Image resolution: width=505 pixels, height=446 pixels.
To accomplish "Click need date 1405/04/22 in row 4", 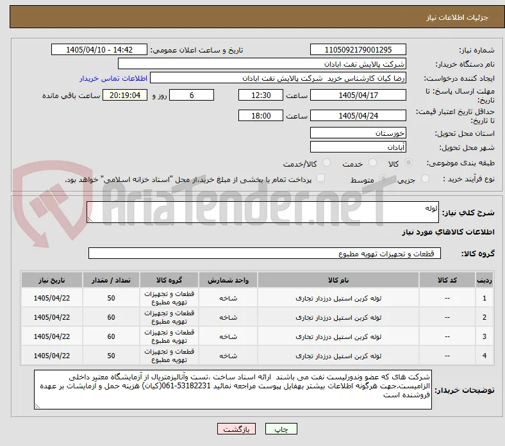I will (51, 356).
